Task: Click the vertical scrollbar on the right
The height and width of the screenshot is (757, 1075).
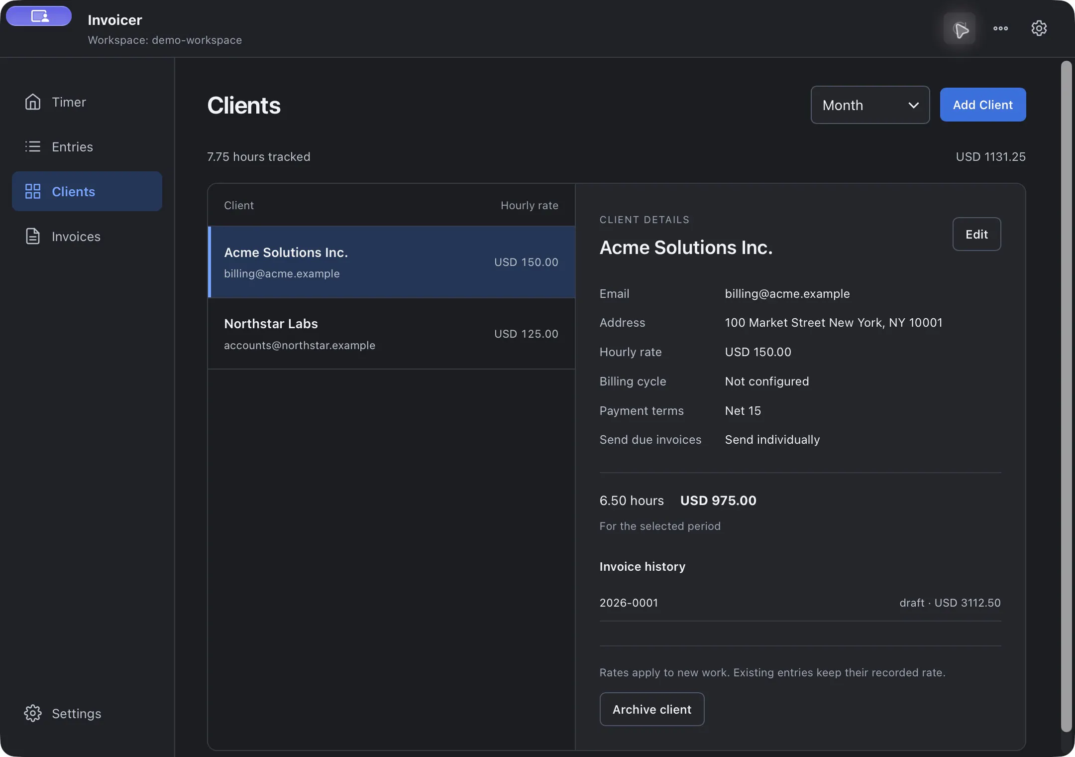Action: point(1066,396)
